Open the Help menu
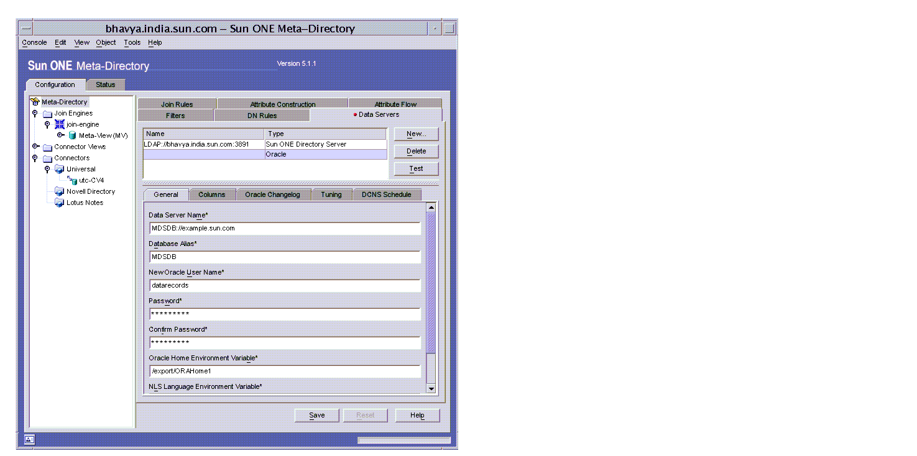Viewport: 917px width, 456px height. tap(155, 42)
